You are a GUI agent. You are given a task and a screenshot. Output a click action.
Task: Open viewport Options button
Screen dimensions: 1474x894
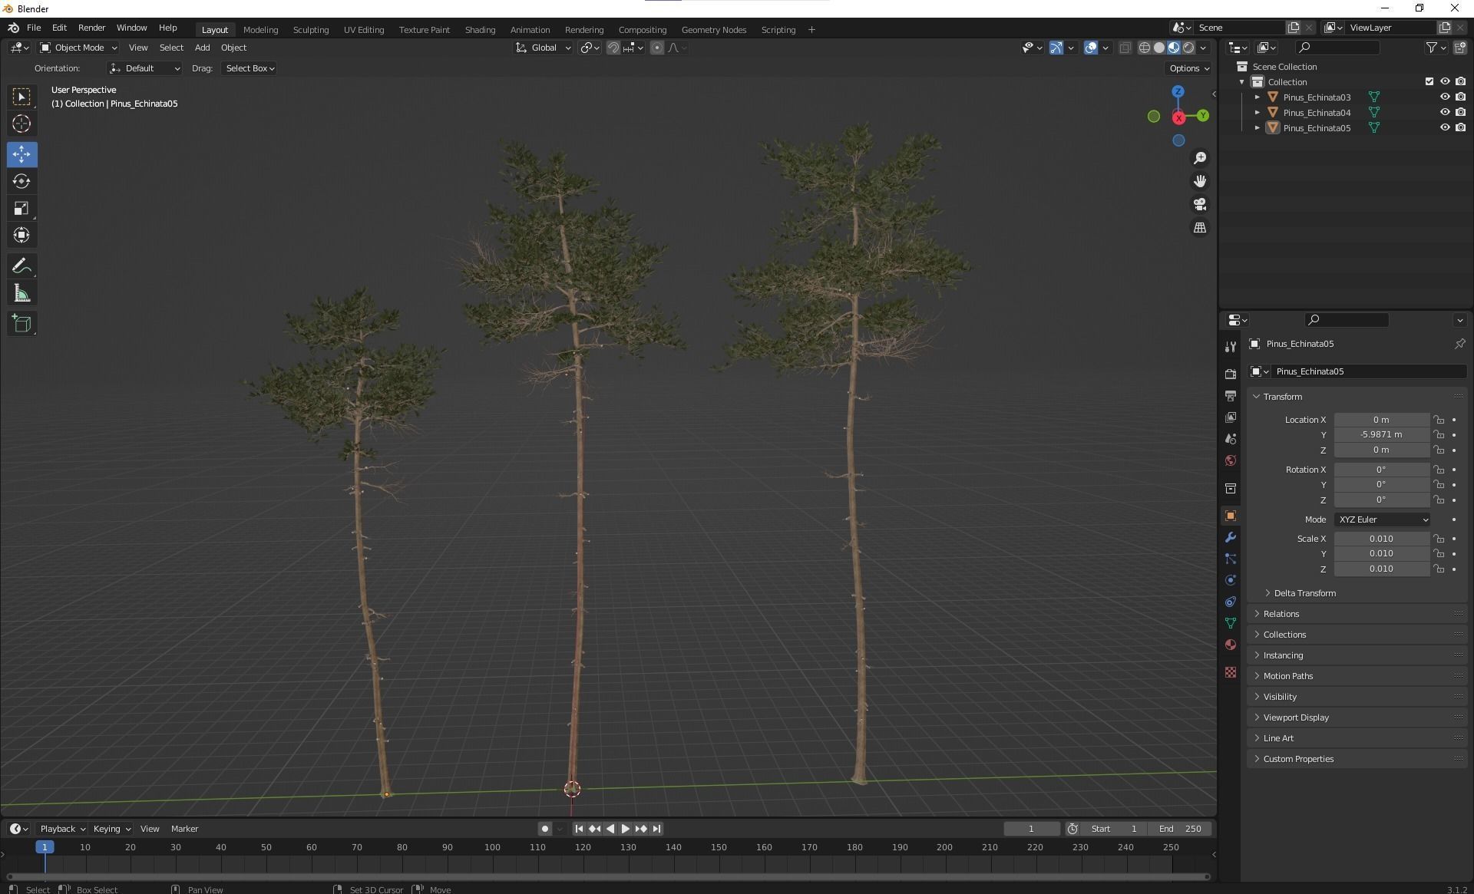tap(1188, 68)
